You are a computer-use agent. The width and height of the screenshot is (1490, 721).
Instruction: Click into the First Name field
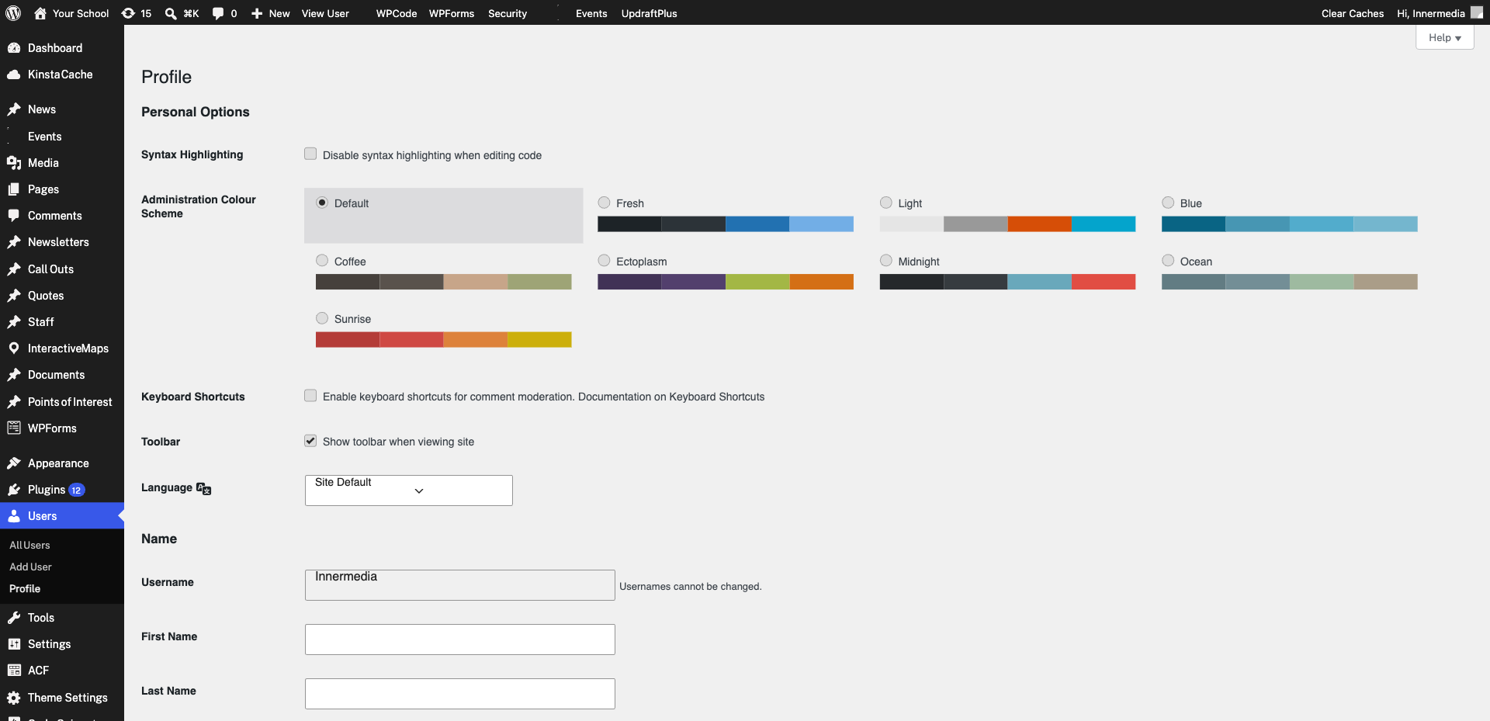click(460, 640)
